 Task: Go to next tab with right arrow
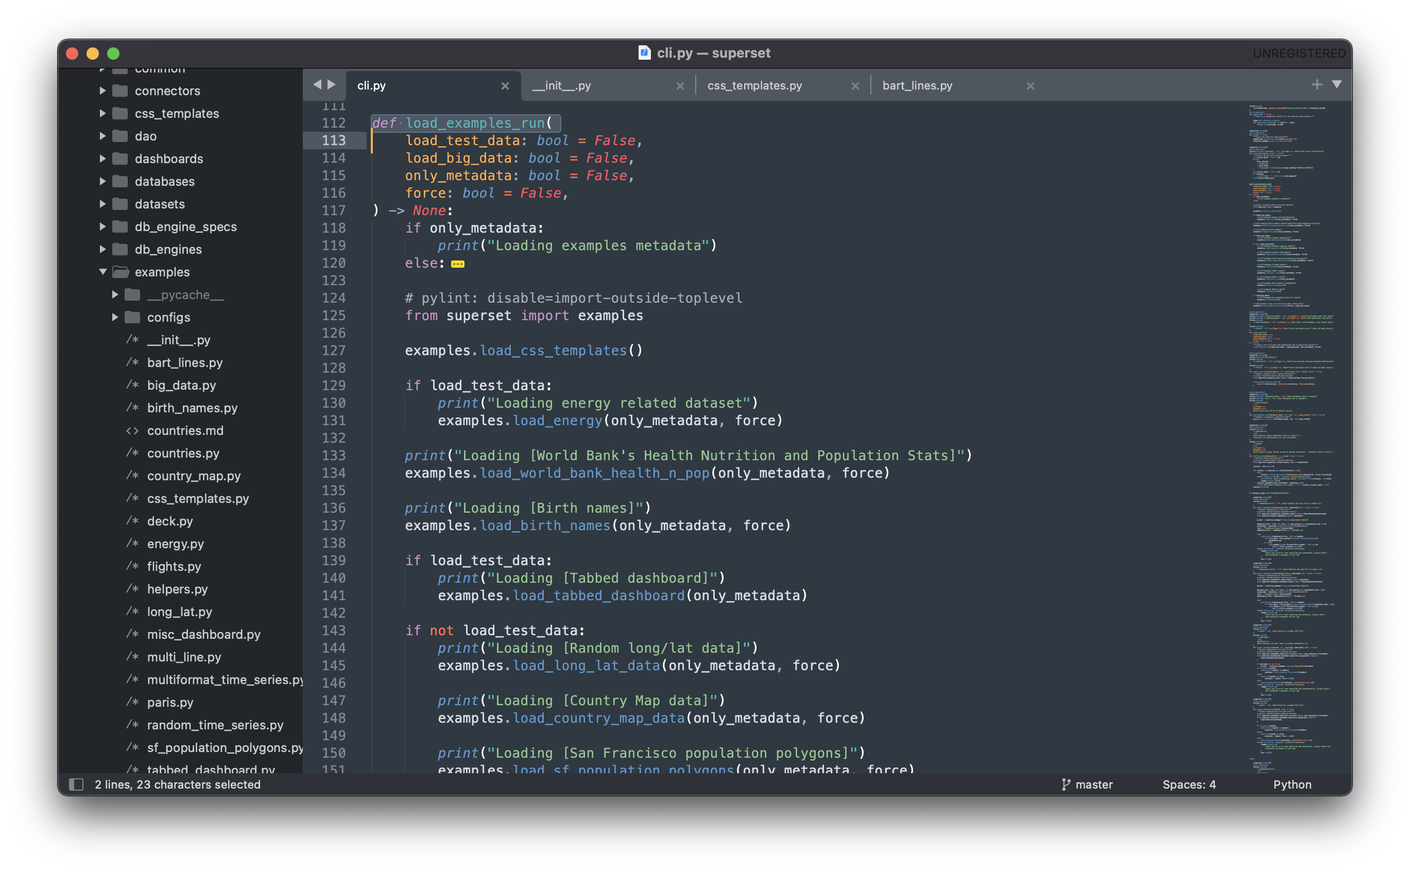[332, 85]
